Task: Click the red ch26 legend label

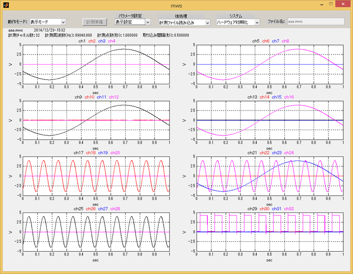Action: pyautogui.click(x=91, y=209)
